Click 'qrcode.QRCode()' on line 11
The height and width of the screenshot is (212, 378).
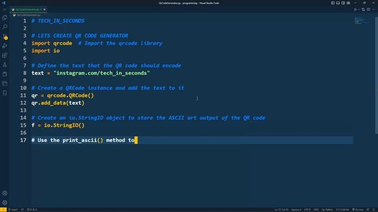[70, 95]
